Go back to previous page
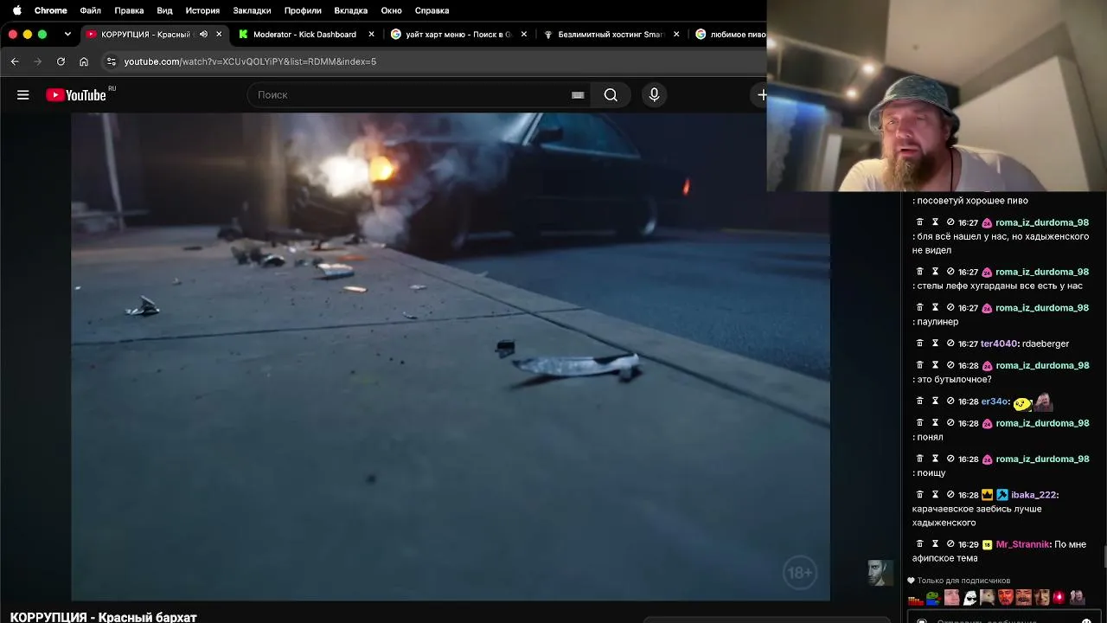The height and width of the screenshot is (623, 1107). coord(15,61)
